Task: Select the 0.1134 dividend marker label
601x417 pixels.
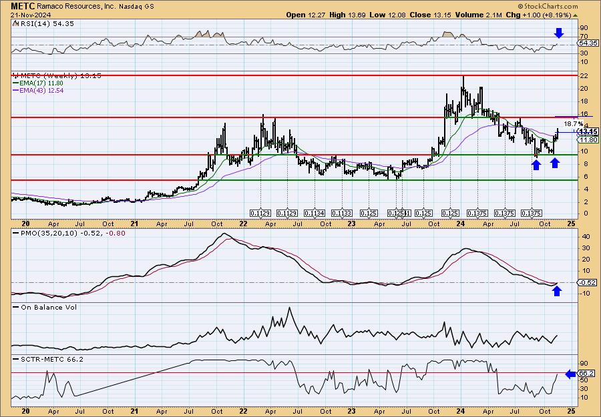Action: coord(315,214)
